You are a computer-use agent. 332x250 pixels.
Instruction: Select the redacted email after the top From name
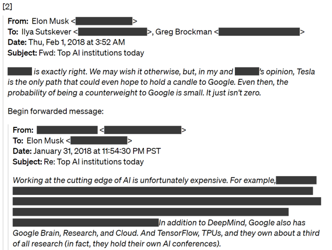point(104,21)
